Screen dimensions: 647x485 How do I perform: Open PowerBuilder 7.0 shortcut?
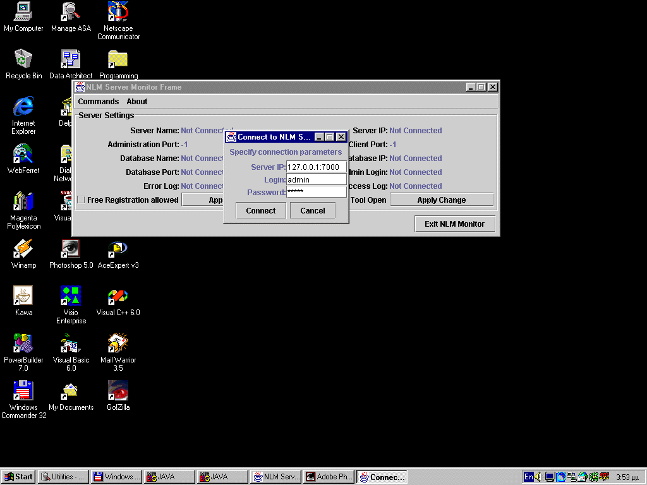coord(23,352)
